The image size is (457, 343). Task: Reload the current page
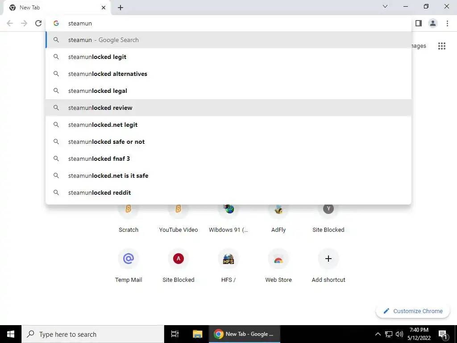(x=38, y=23)
